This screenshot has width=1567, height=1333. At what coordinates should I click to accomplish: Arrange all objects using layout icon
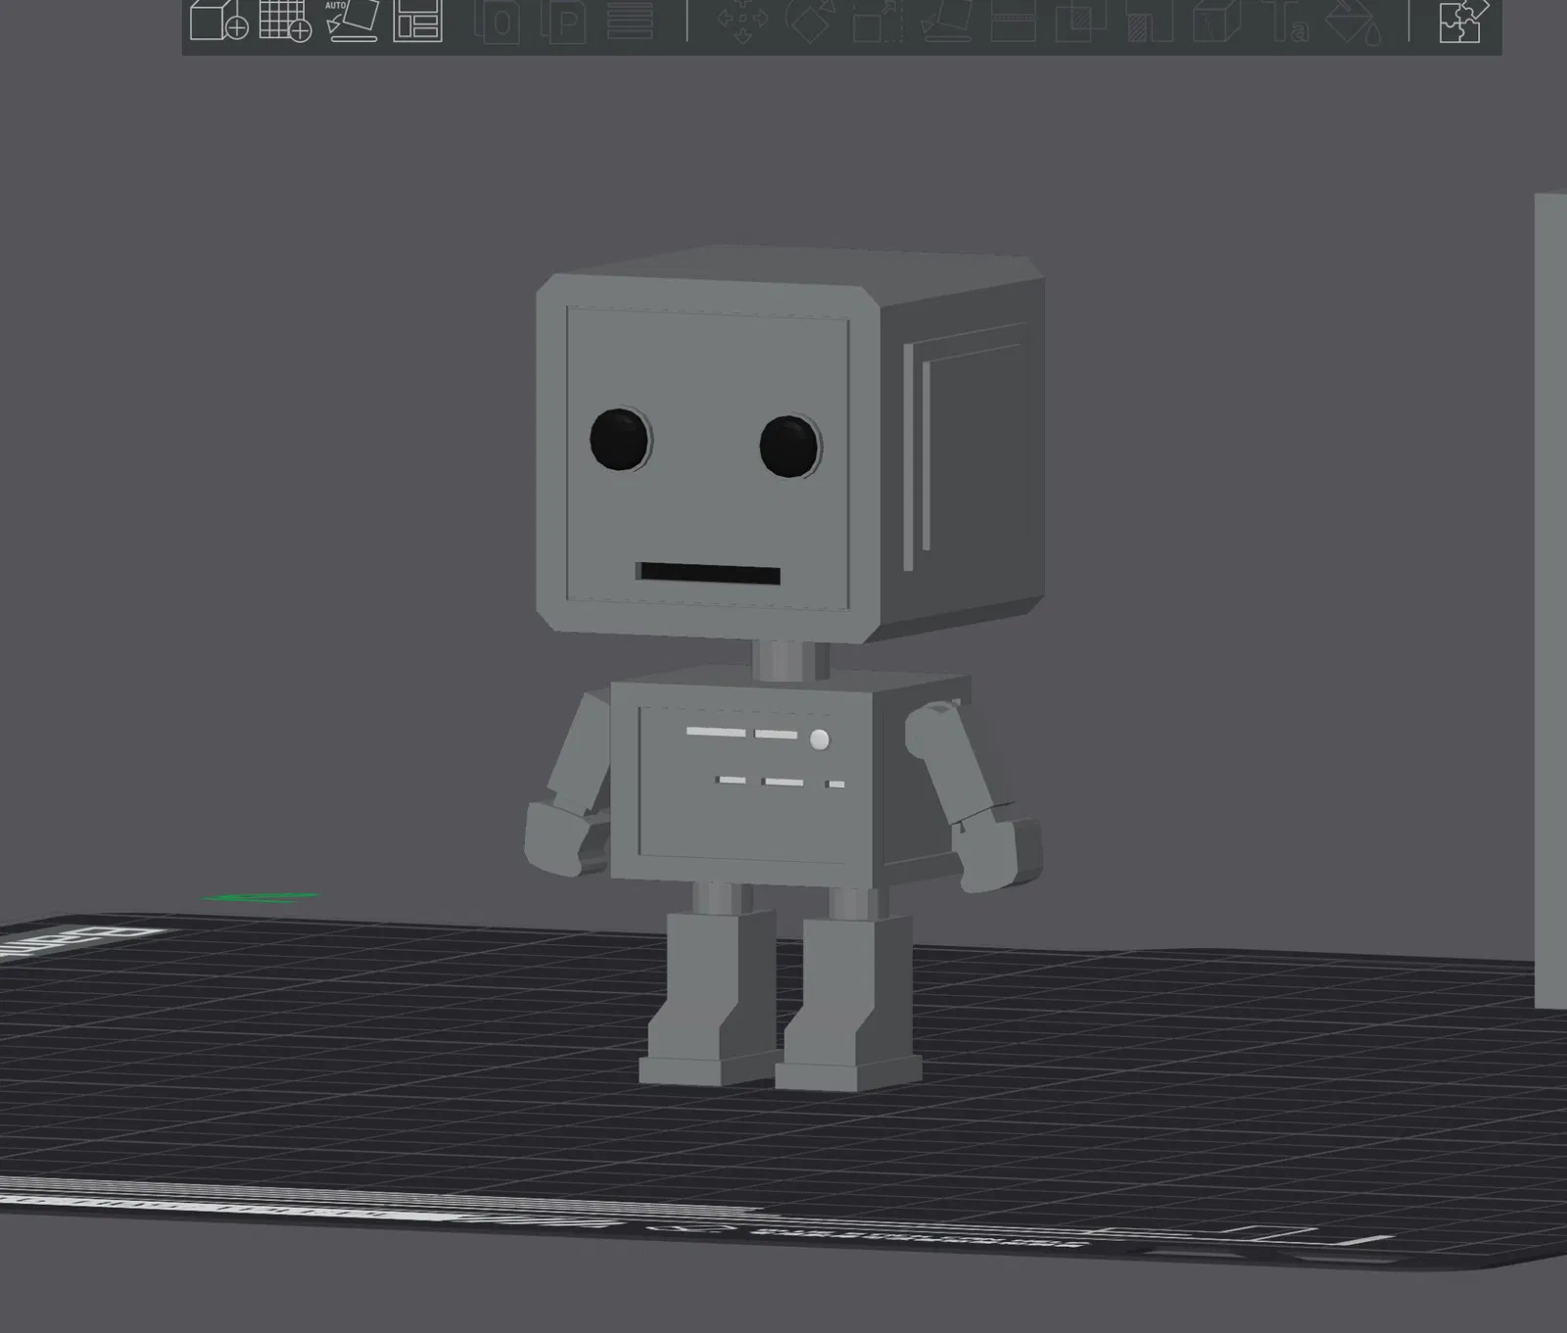coord(417,21)
